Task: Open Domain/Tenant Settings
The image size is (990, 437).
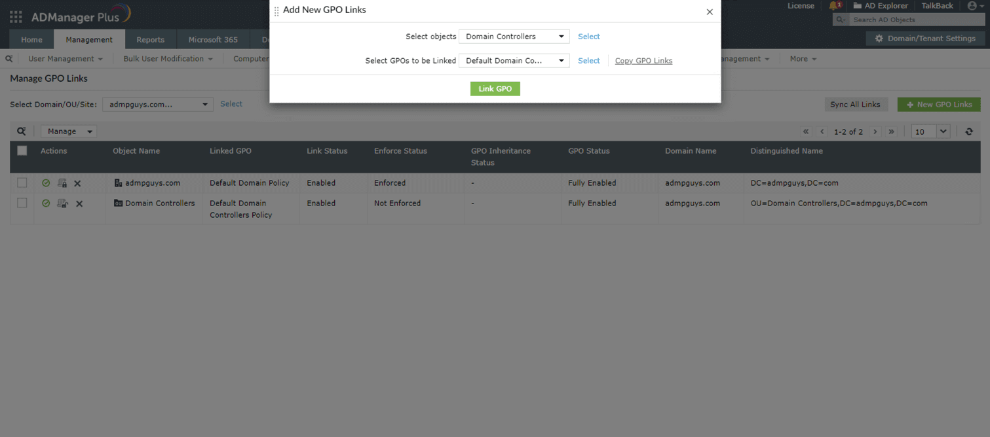Action: [925, 39]
